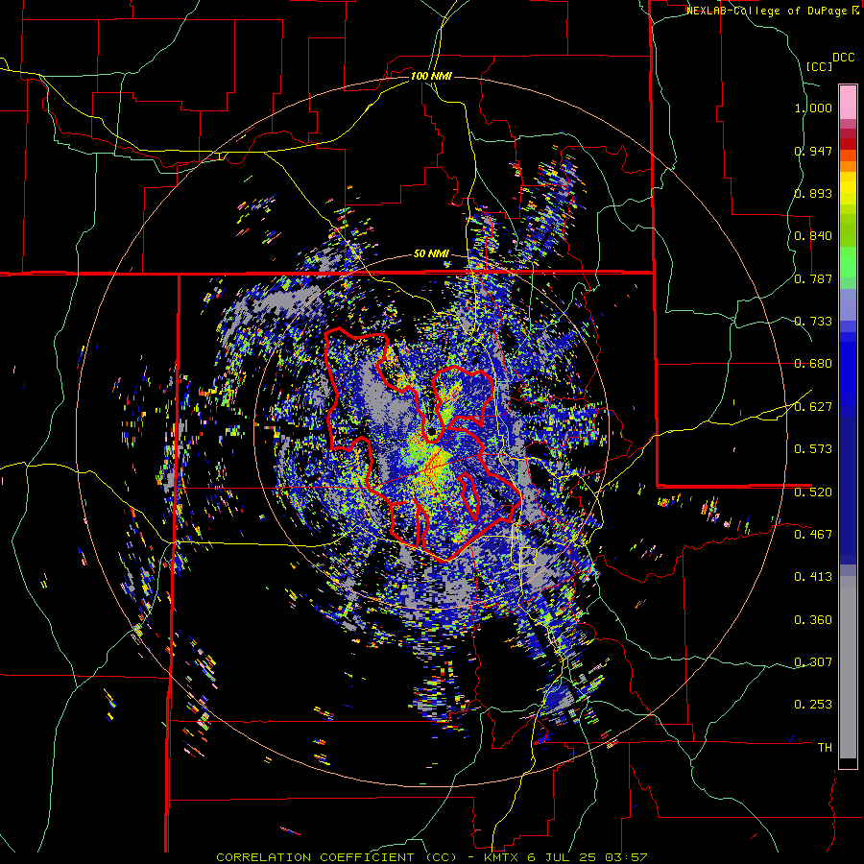Pick the lavender segment of the color bar
Screen dimensions: 864x864
click(x=848, y=304)
